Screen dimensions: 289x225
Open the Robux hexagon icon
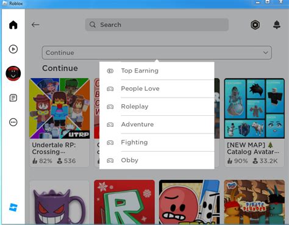click(255, 25)
